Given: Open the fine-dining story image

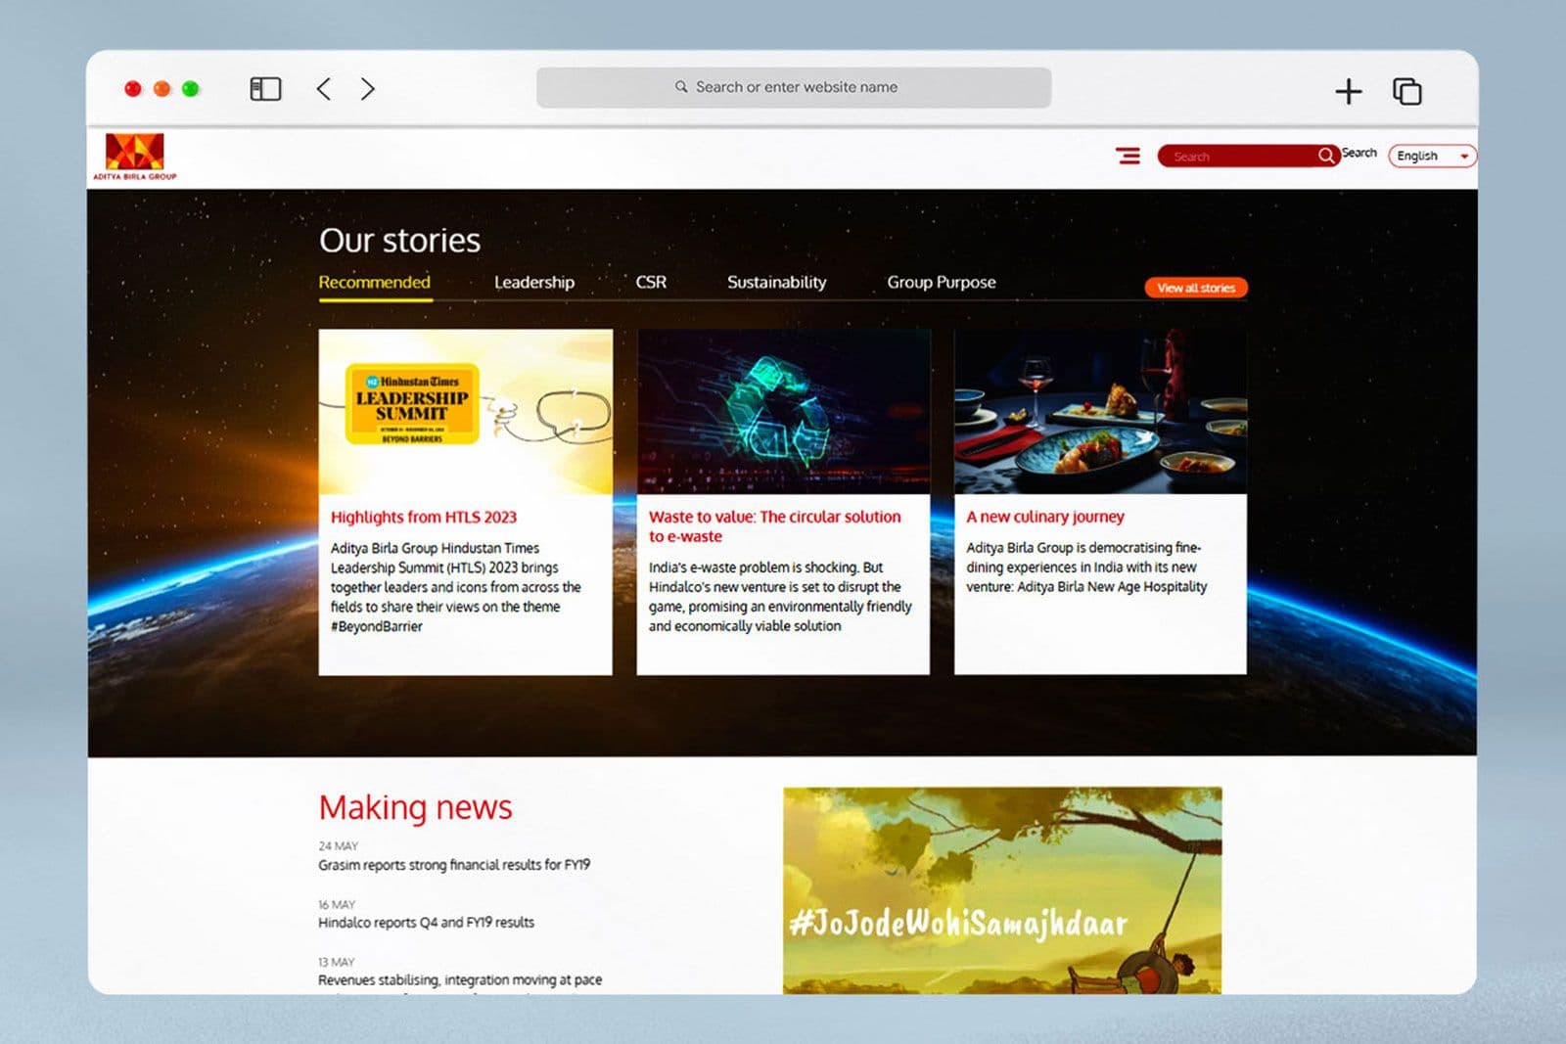Looking at the screenshot, I should [x=1100, y=412].
